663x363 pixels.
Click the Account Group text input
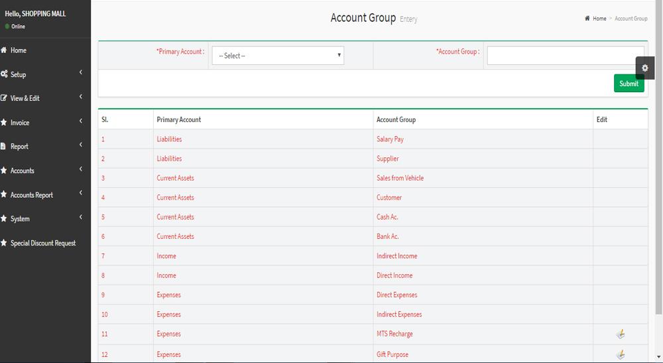566,56
